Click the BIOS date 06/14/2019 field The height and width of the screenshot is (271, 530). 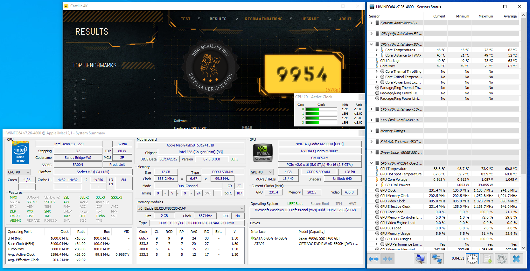point(169,159)
